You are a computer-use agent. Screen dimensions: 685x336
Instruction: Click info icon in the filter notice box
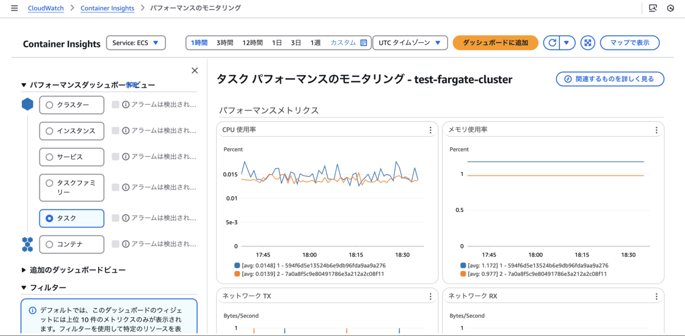[x=33, y=310]
